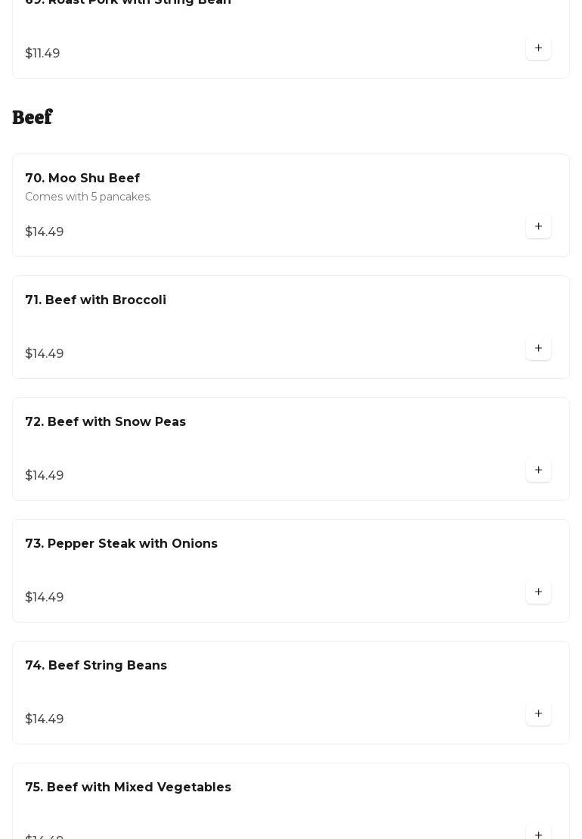The image size is (582, 839).
Task: Click the Beef with Broccoli price
Action: (x=45, y=354)
